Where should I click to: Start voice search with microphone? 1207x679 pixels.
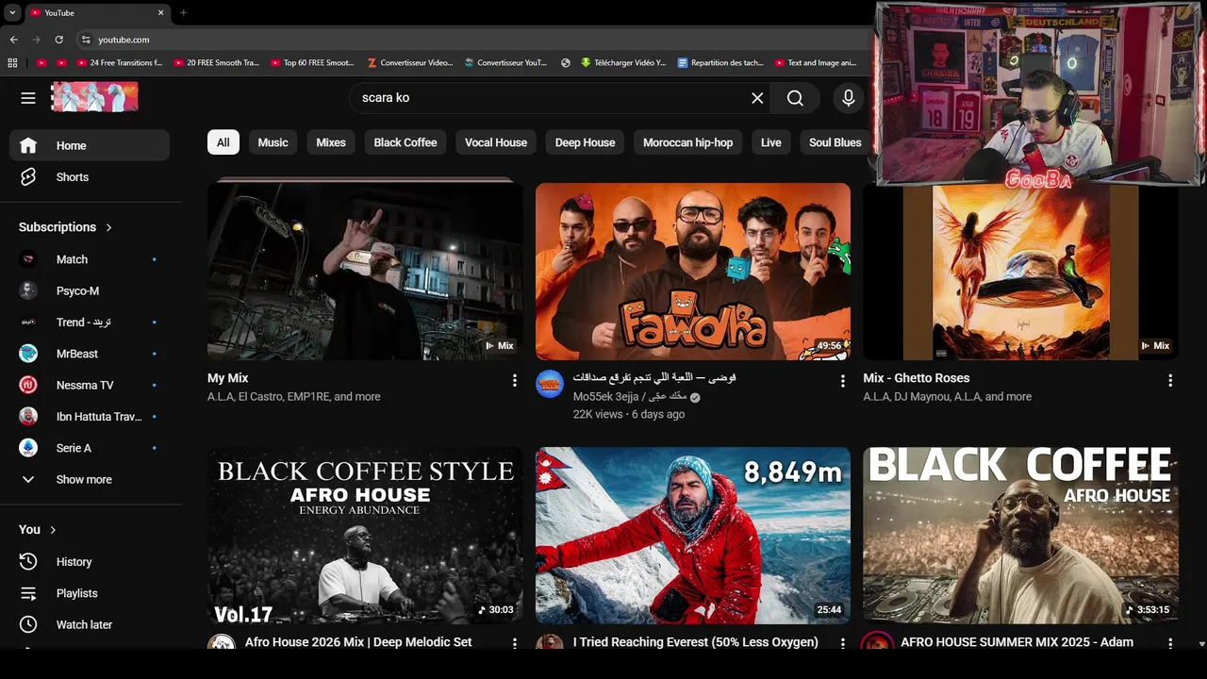pyautogui.click(x=849, y=98)
